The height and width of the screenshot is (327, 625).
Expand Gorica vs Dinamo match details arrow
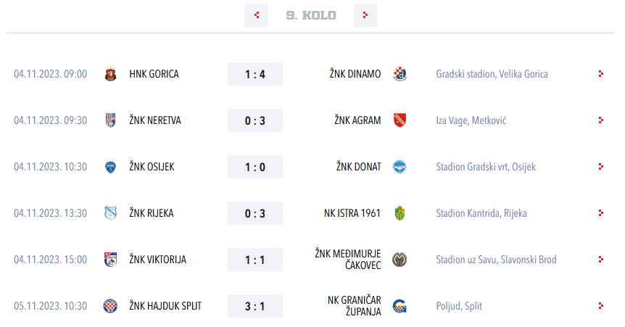coord(600,74)
